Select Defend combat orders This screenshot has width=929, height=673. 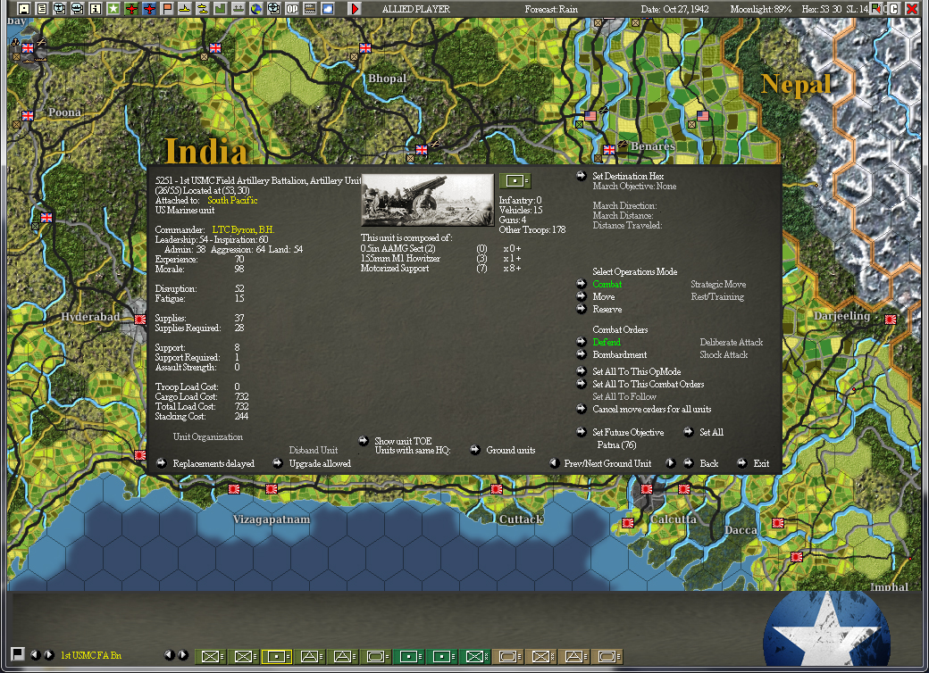[x=607, y=342]
